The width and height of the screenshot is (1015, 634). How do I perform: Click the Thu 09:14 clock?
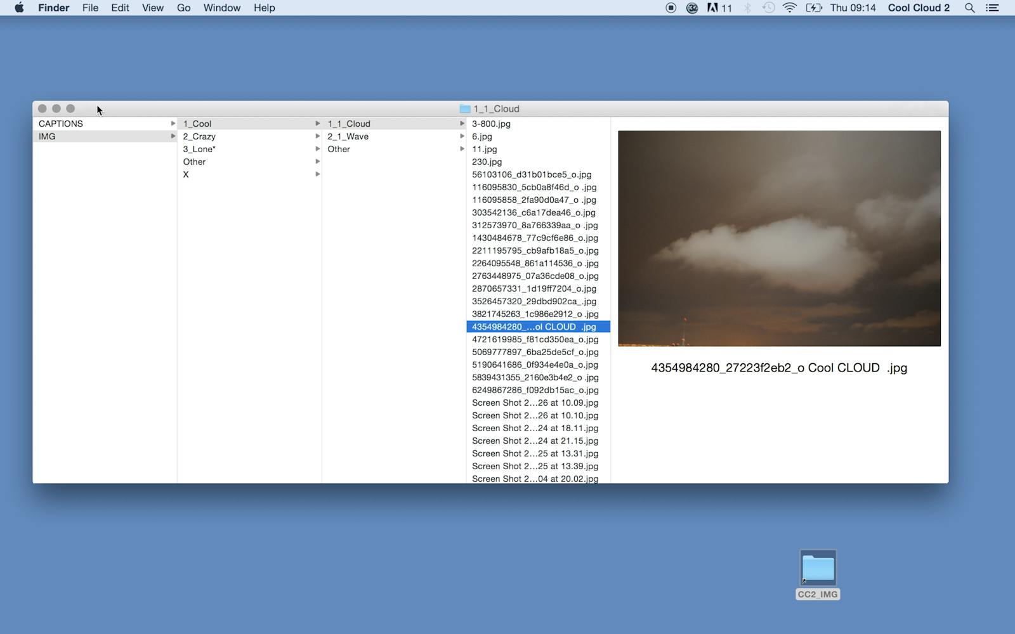click(x=853, y=8)
